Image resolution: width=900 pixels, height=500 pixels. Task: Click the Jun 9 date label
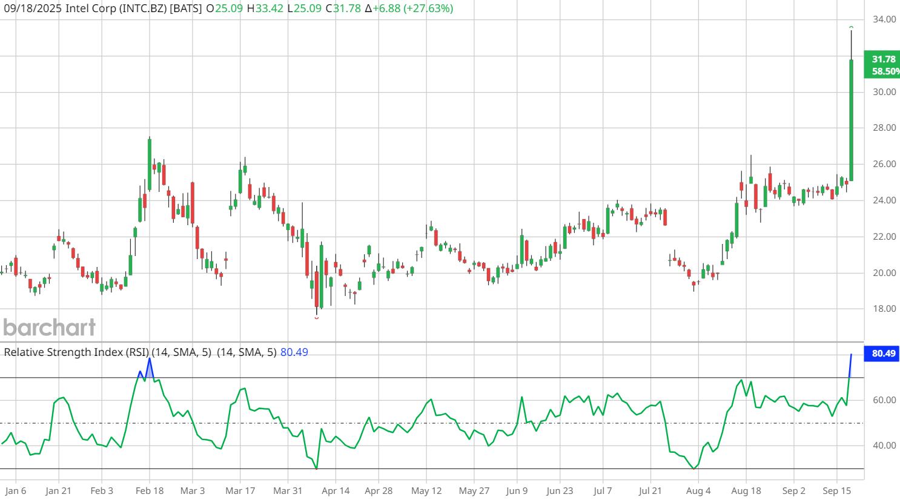tap(517, 491)
